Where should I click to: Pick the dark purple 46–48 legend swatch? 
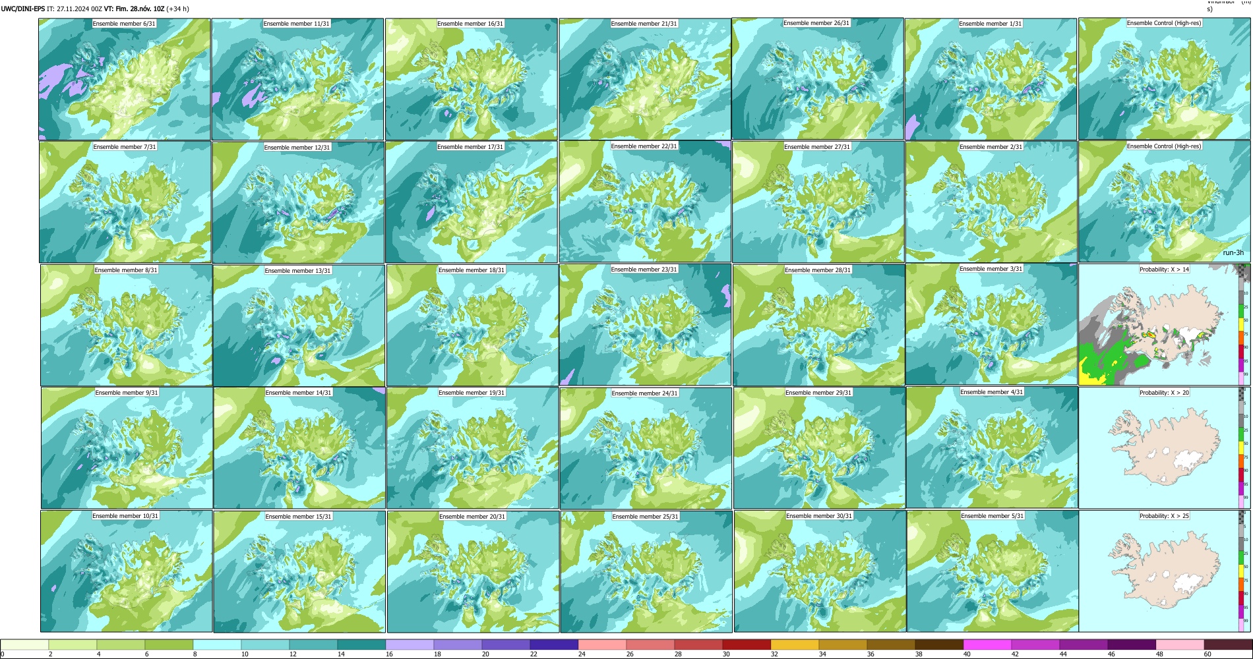[x=1132, y=645]
